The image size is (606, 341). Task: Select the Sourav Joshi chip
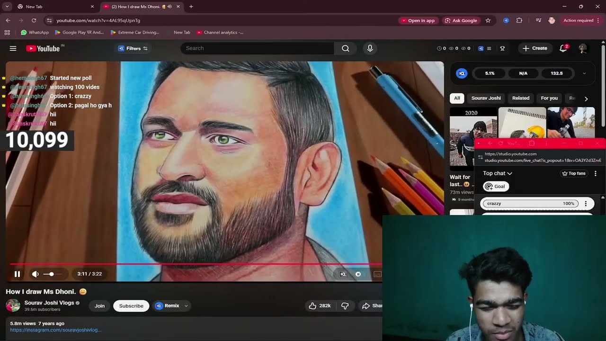[486, 98]
